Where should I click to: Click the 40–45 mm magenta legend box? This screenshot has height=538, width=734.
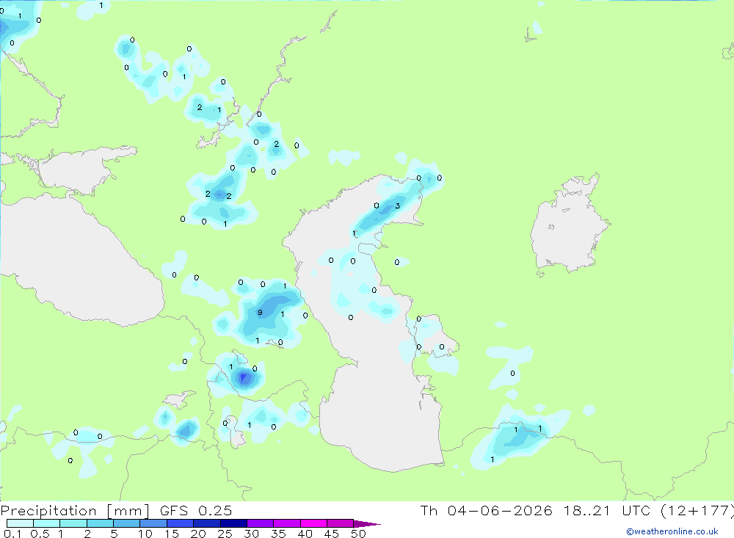pyautogui.click(x=313, y=523)
